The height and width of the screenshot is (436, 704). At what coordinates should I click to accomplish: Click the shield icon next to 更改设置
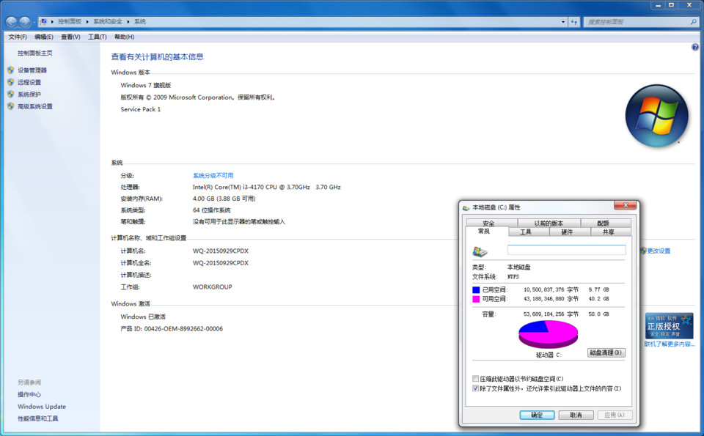click(643, 251)
